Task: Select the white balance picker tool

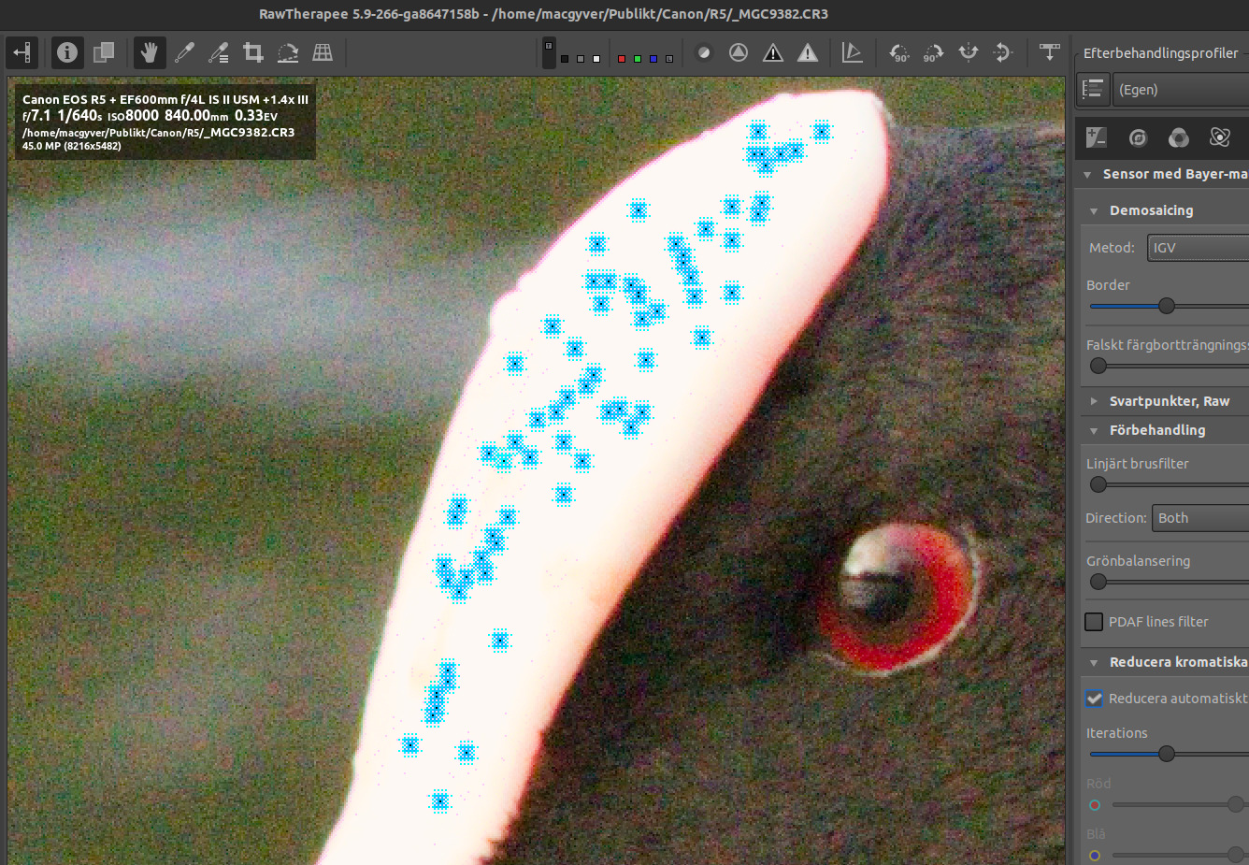Action: [x=184, y=52]
